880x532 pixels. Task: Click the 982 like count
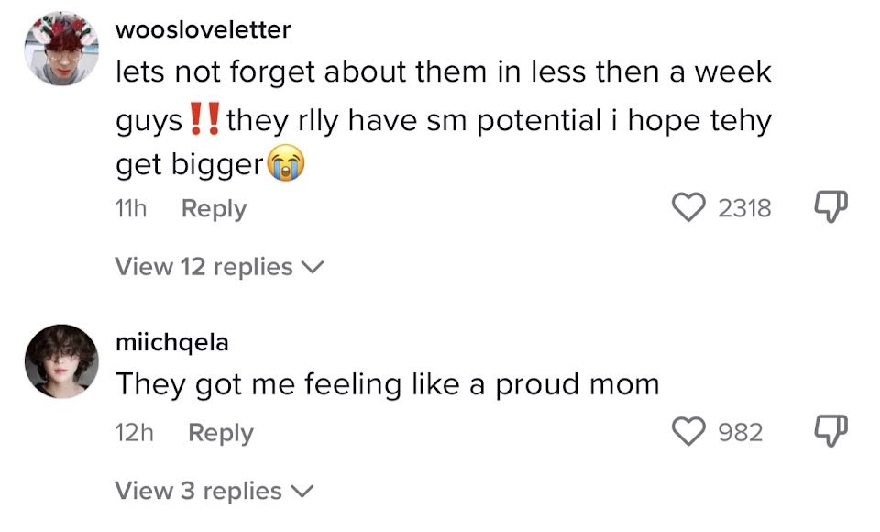tap(740, 432)
